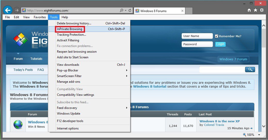Click the address bar search magnifier icon
268x140 pixels.
(122, 11)
